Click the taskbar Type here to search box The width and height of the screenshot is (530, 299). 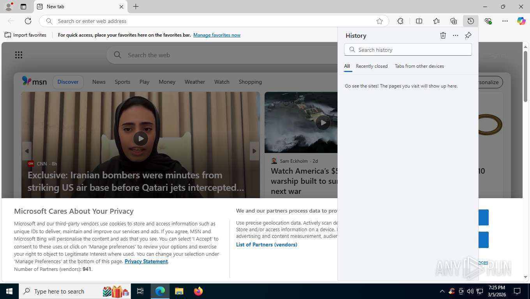pos(74,291)
